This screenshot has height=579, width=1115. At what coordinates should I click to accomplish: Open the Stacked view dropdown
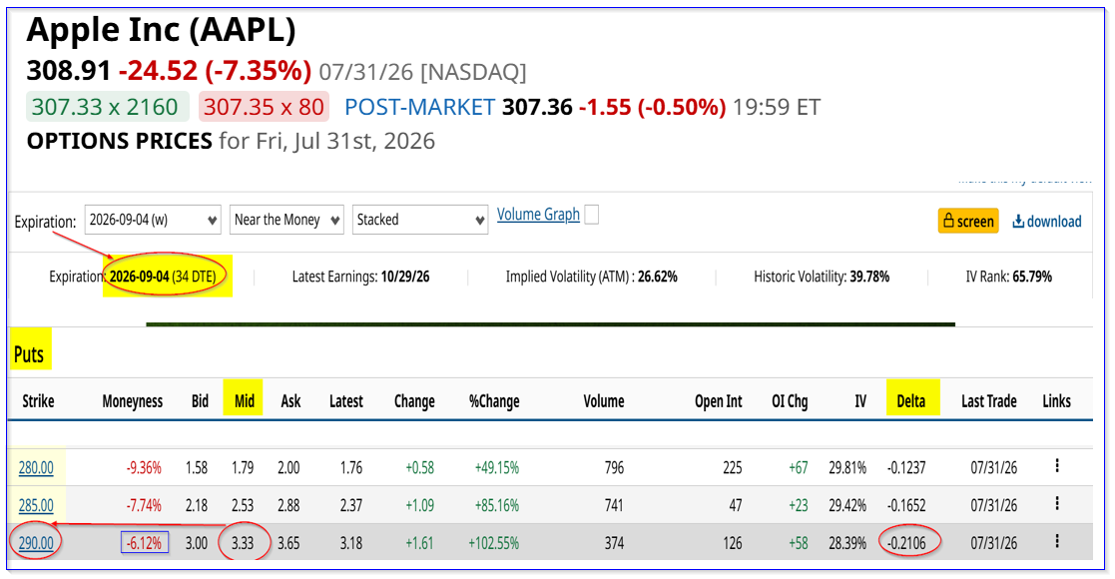point(419,220)
